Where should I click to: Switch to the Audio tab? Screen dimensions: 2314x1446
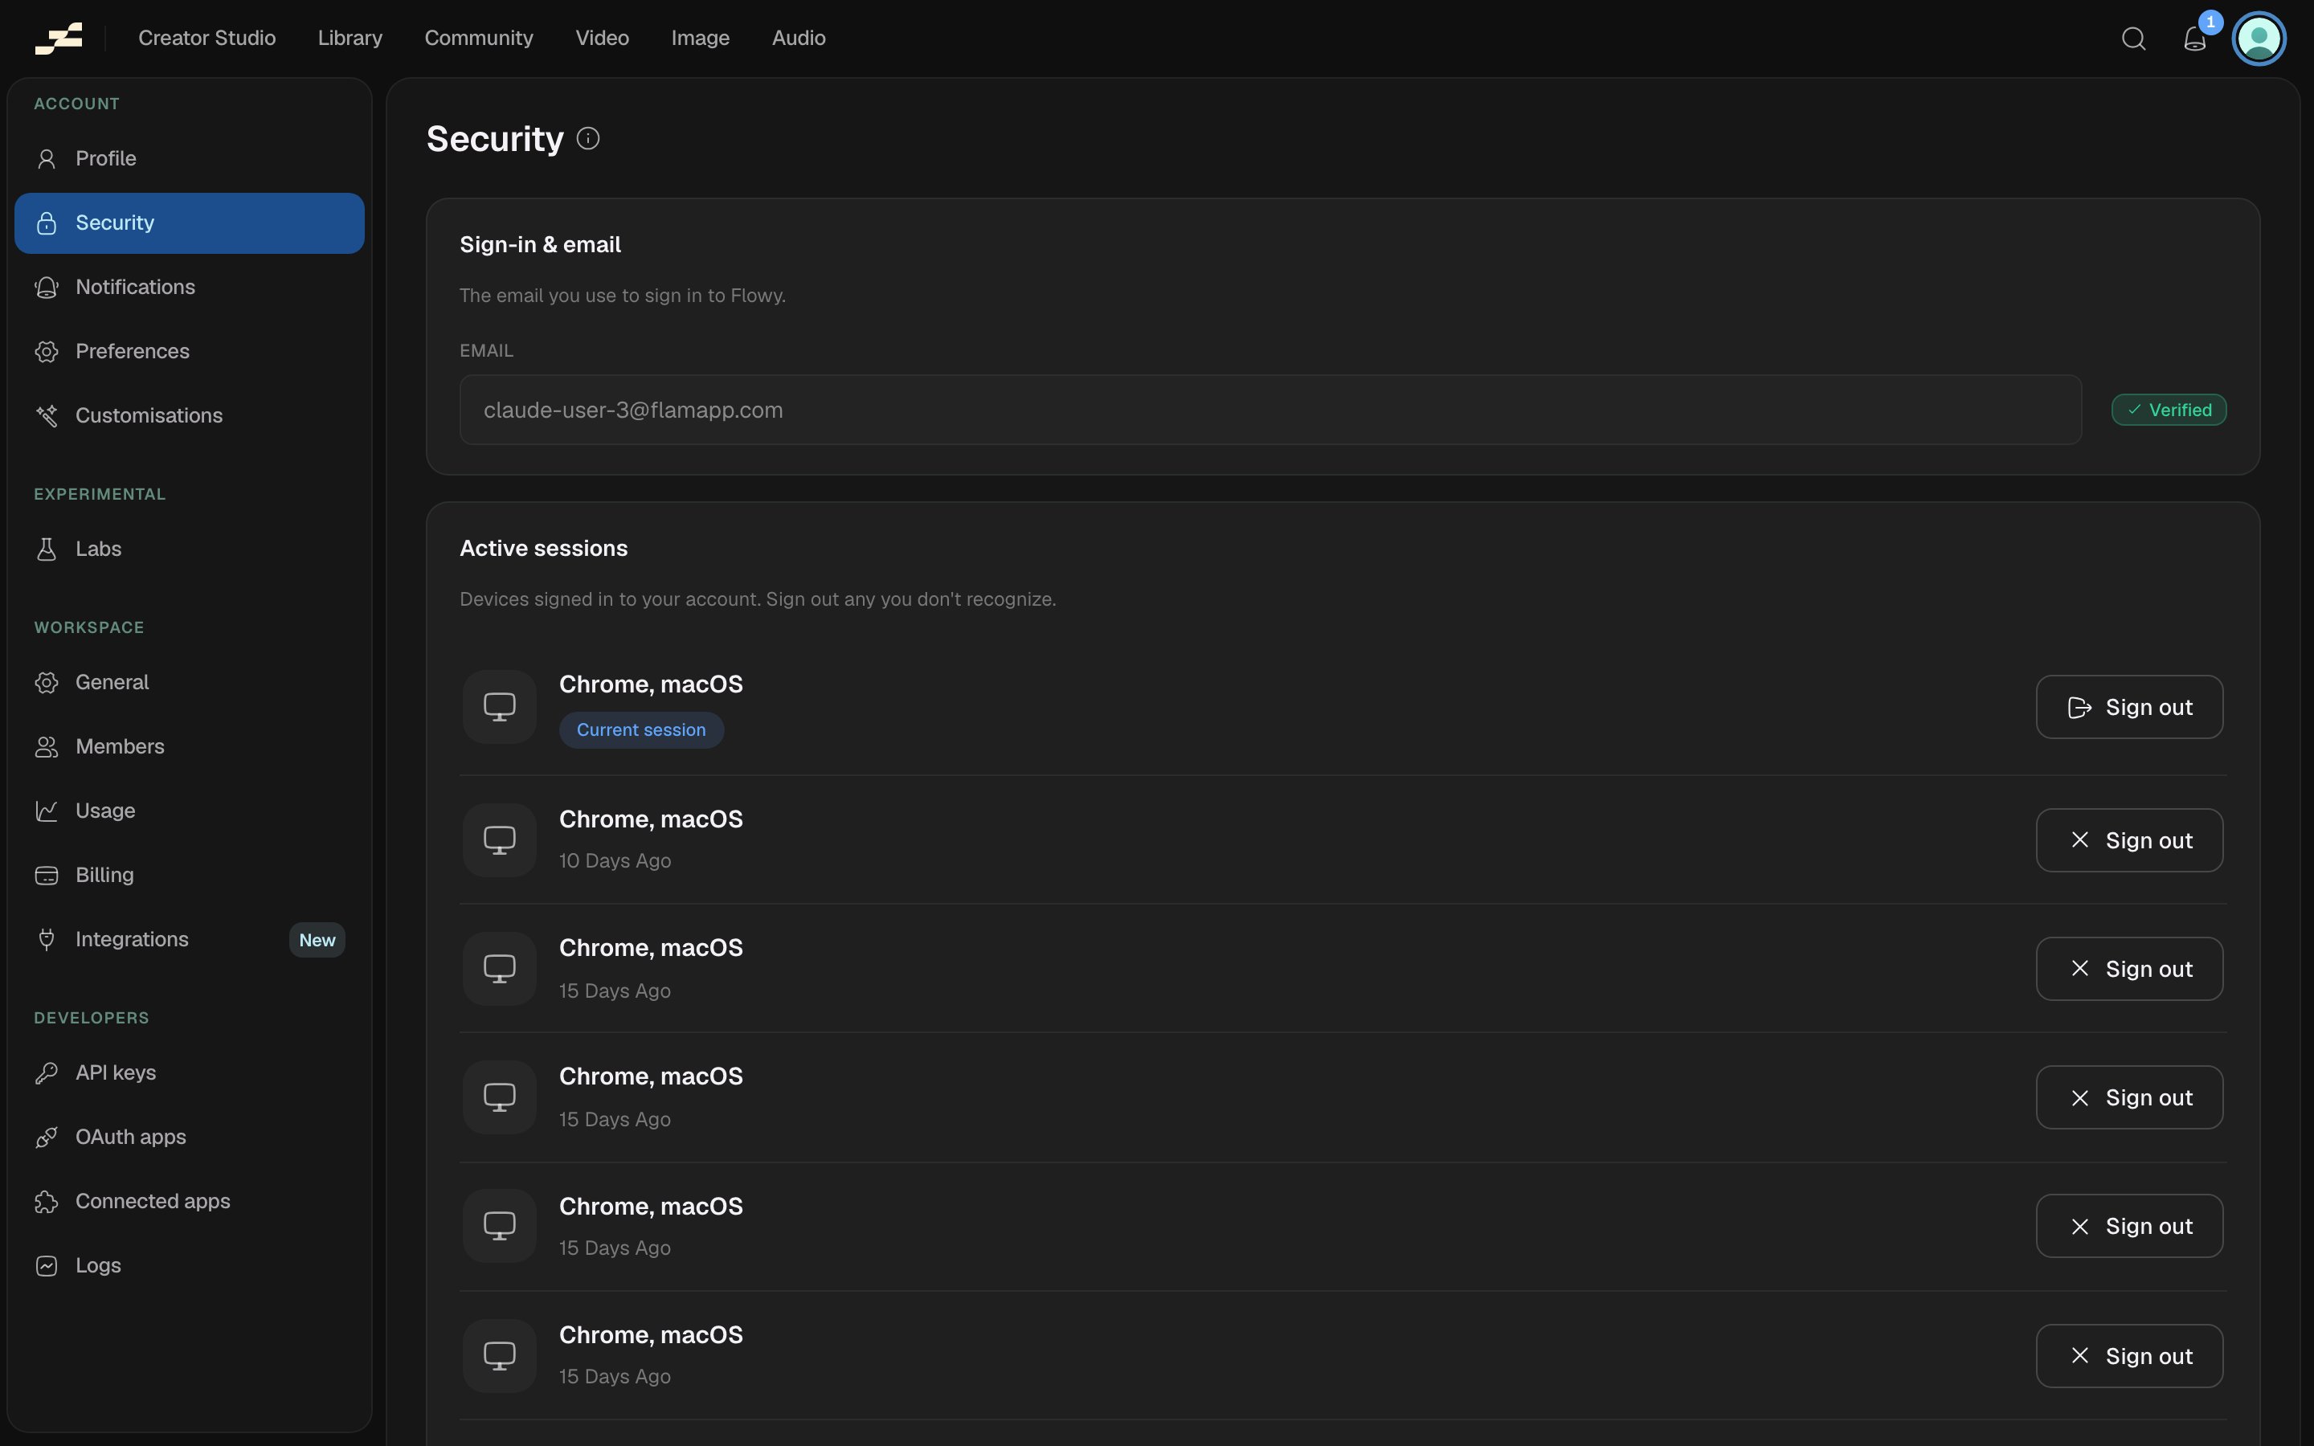(799, 39)
